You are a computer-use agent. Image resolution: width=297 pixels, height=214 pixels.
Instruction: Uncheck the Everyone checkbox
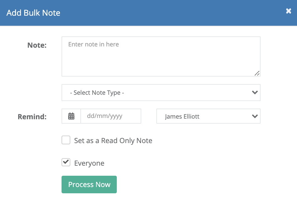coord(66,162)
